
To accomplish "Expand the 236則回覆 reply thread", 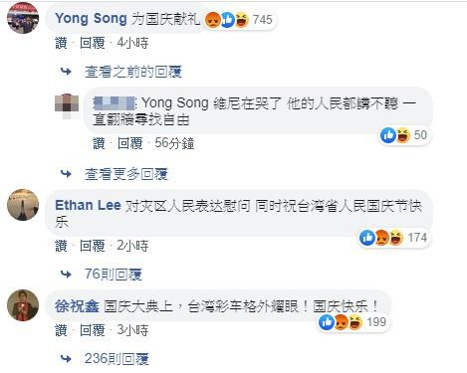I will pos(117,359).
